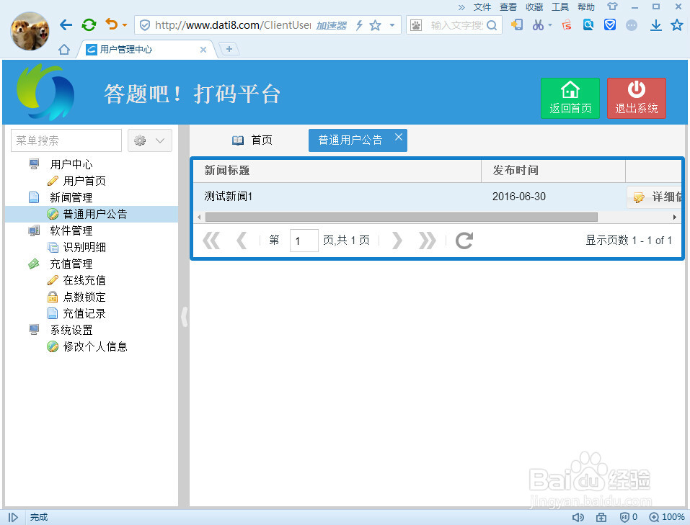Expand the gear button's dropdown arrow
Viewport: 690px width, 525px height.
pyautogui.click(x=159, y=140)
